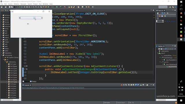Click the File Explorer taskbar icon
185x104 pixels.
(x=181, y=24)
